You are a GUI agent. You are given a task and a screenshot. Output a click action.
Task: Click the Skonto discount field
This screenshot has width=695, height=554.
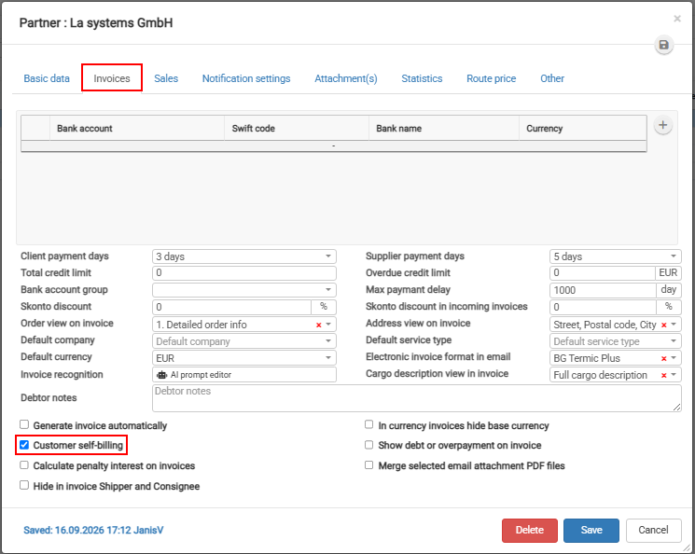point(231,307)
